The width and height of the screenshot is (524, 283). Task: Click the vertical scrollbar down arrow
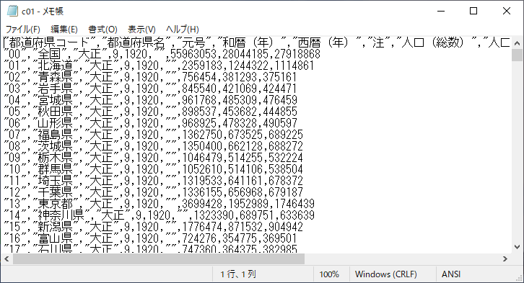coord(517,247)
